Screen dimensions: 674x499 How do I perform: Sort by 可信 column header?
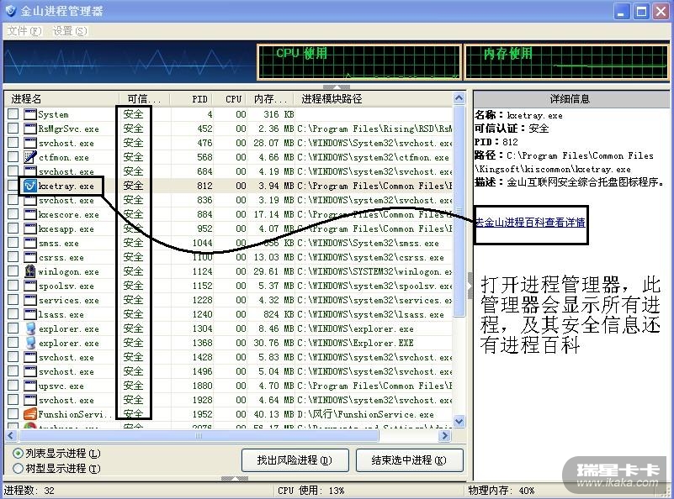(145, 98)
